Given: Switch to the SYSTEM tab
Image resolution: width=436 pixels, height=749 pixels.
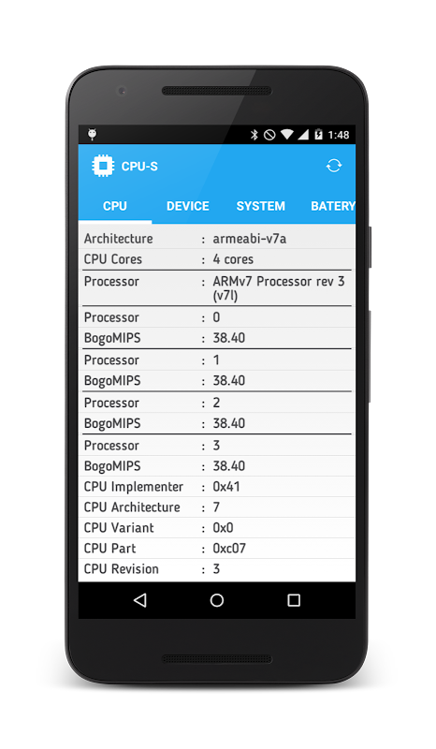Looking at the screenshot, I should [x=261, y=206].
